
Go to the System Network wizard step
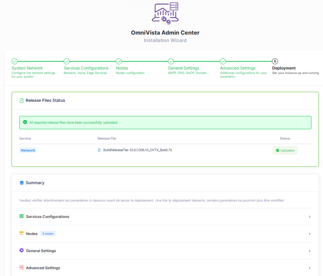click(x=27, y=68)
